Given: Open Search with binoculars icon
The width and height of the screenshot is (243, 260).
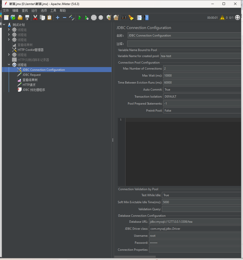Looking at the screenshot, I should pyautogui.click(x=124, y=18).
